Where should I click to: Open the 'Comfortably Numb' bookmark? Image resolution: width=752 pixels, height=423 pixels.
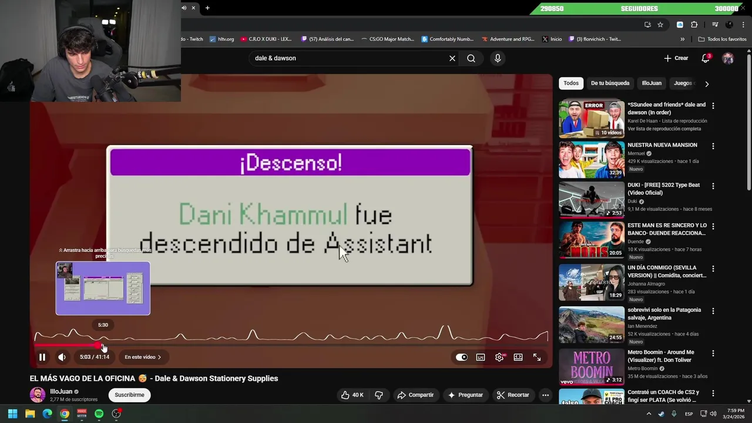point(447,39)
